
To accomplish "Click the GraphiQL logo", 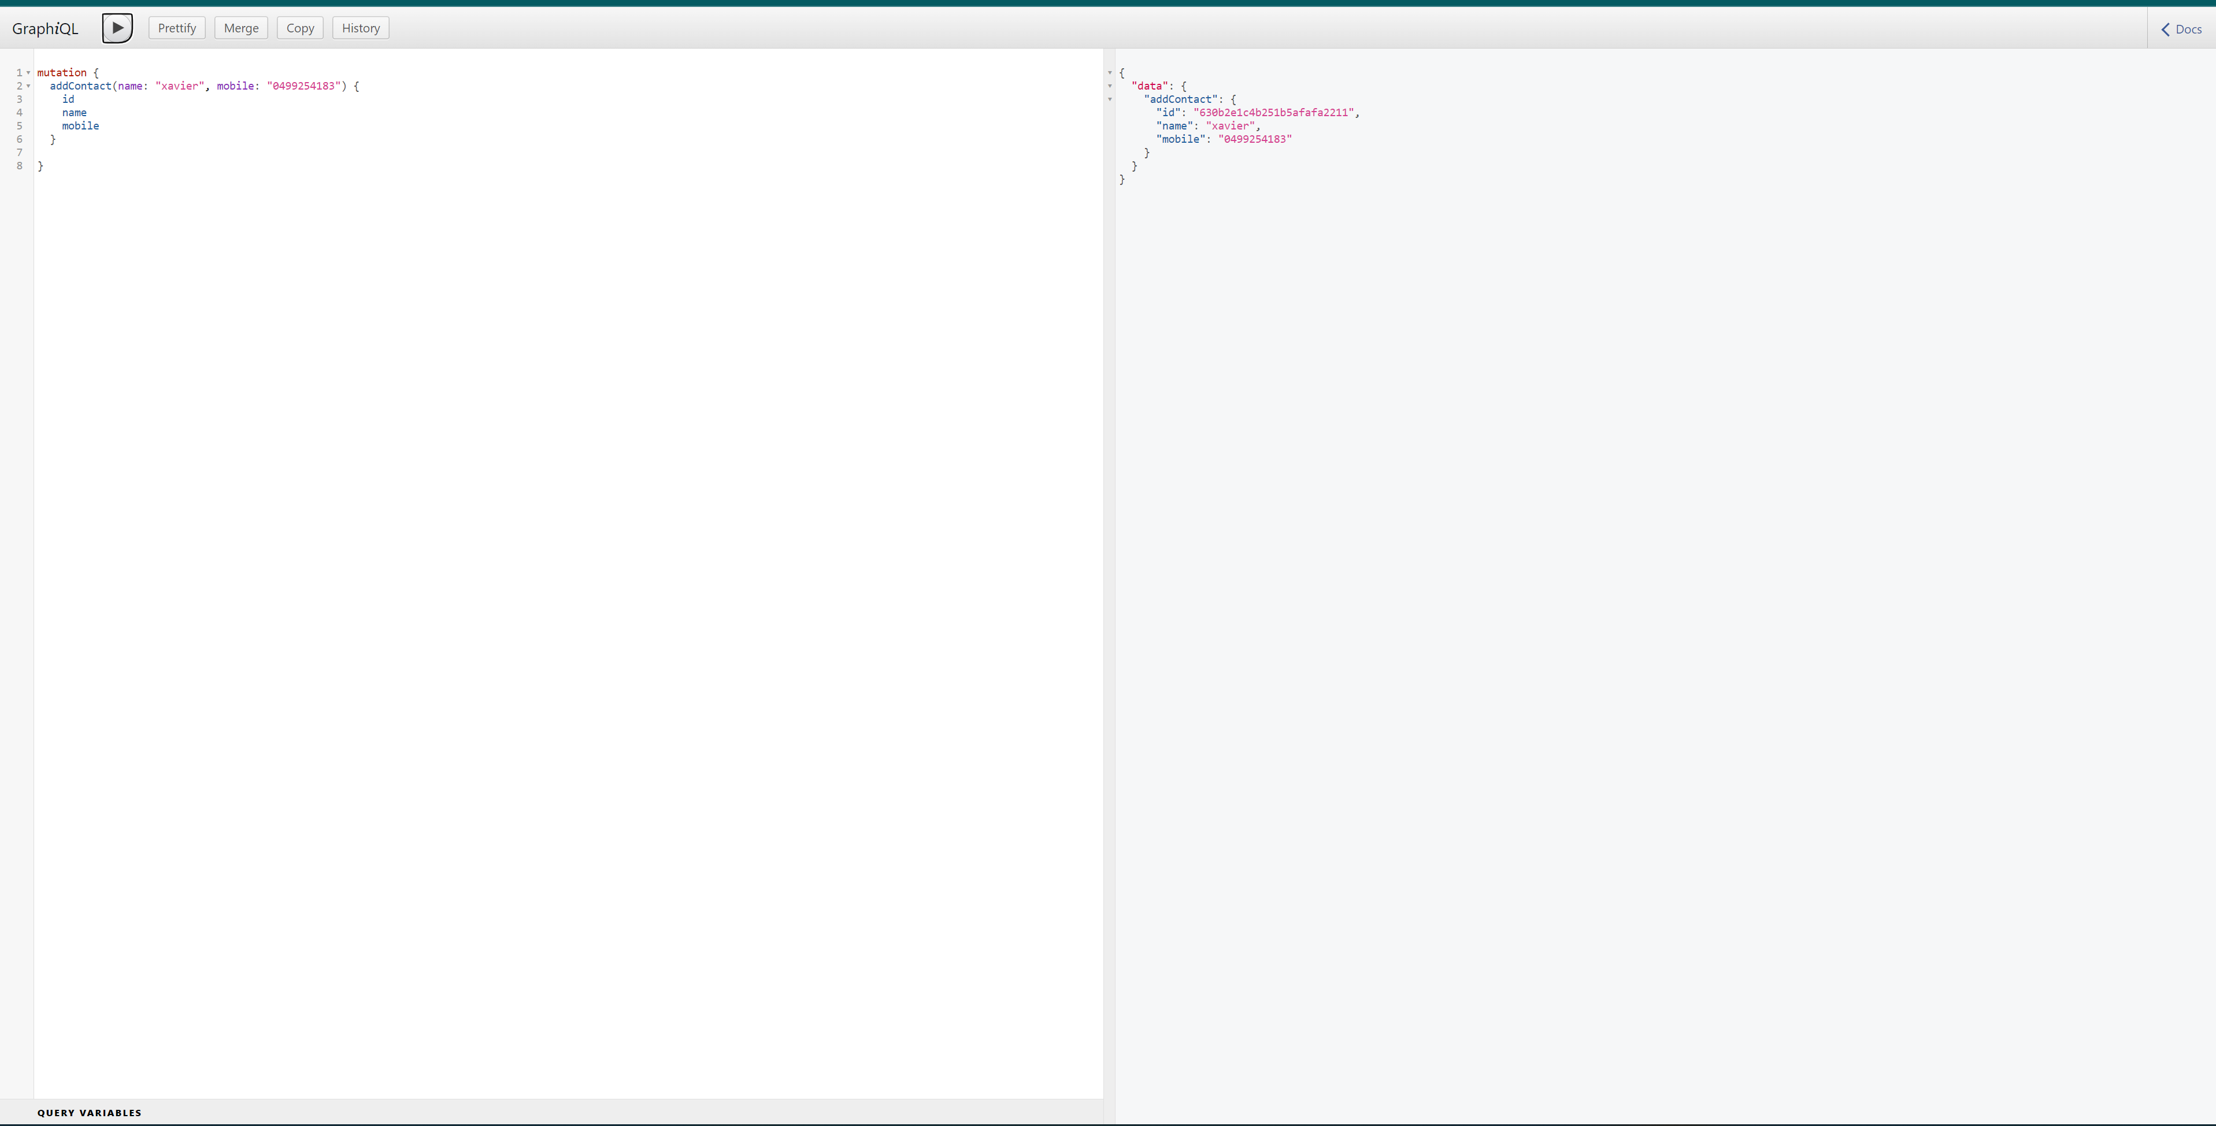I will point(45,28).
